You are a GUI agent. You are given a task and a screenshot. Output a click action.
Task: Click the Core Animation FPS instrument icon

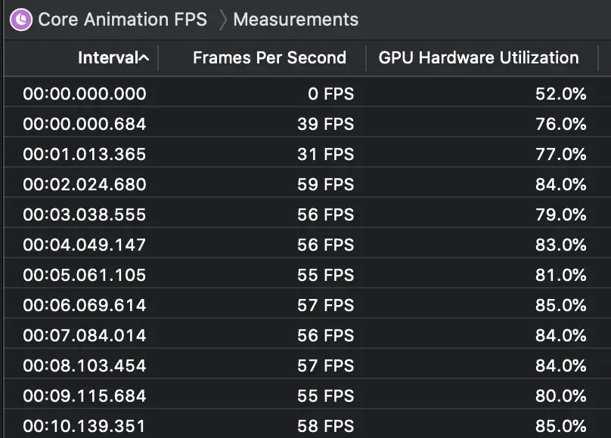(21, 20)
